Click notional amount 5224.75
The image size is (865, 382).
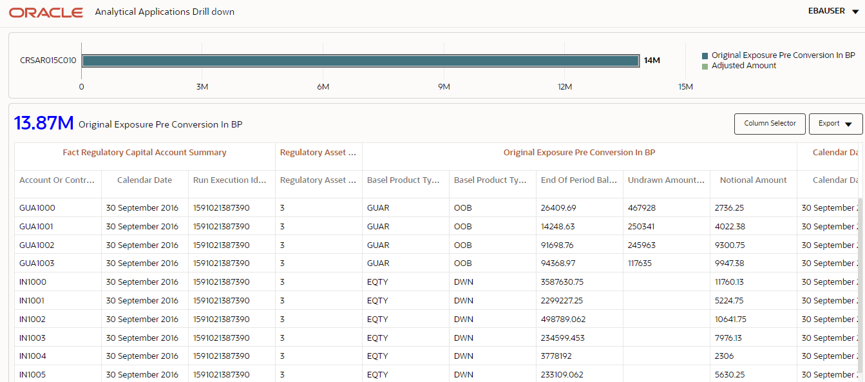point(729,301)
